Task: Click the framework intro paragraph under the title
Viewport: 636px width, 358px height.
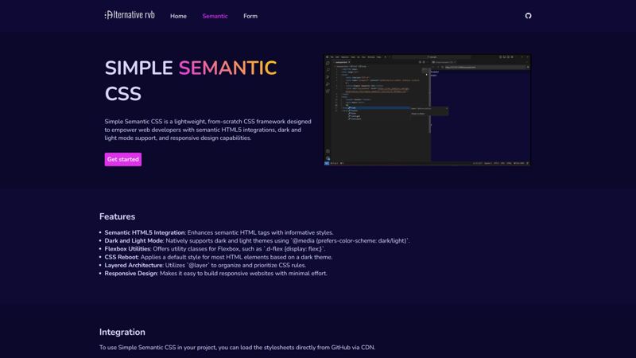Action: coord(207,129)
